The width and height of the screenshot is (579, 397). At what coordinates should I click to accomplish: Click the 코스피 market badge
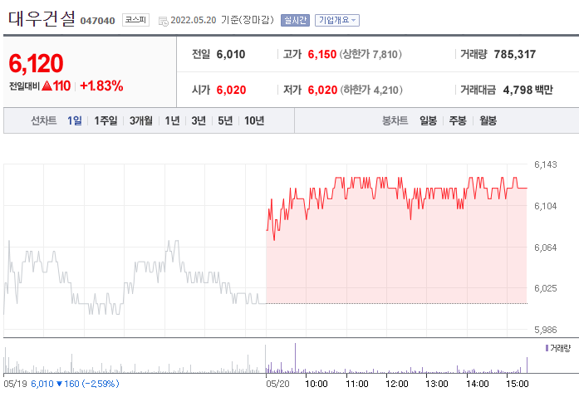135,20
